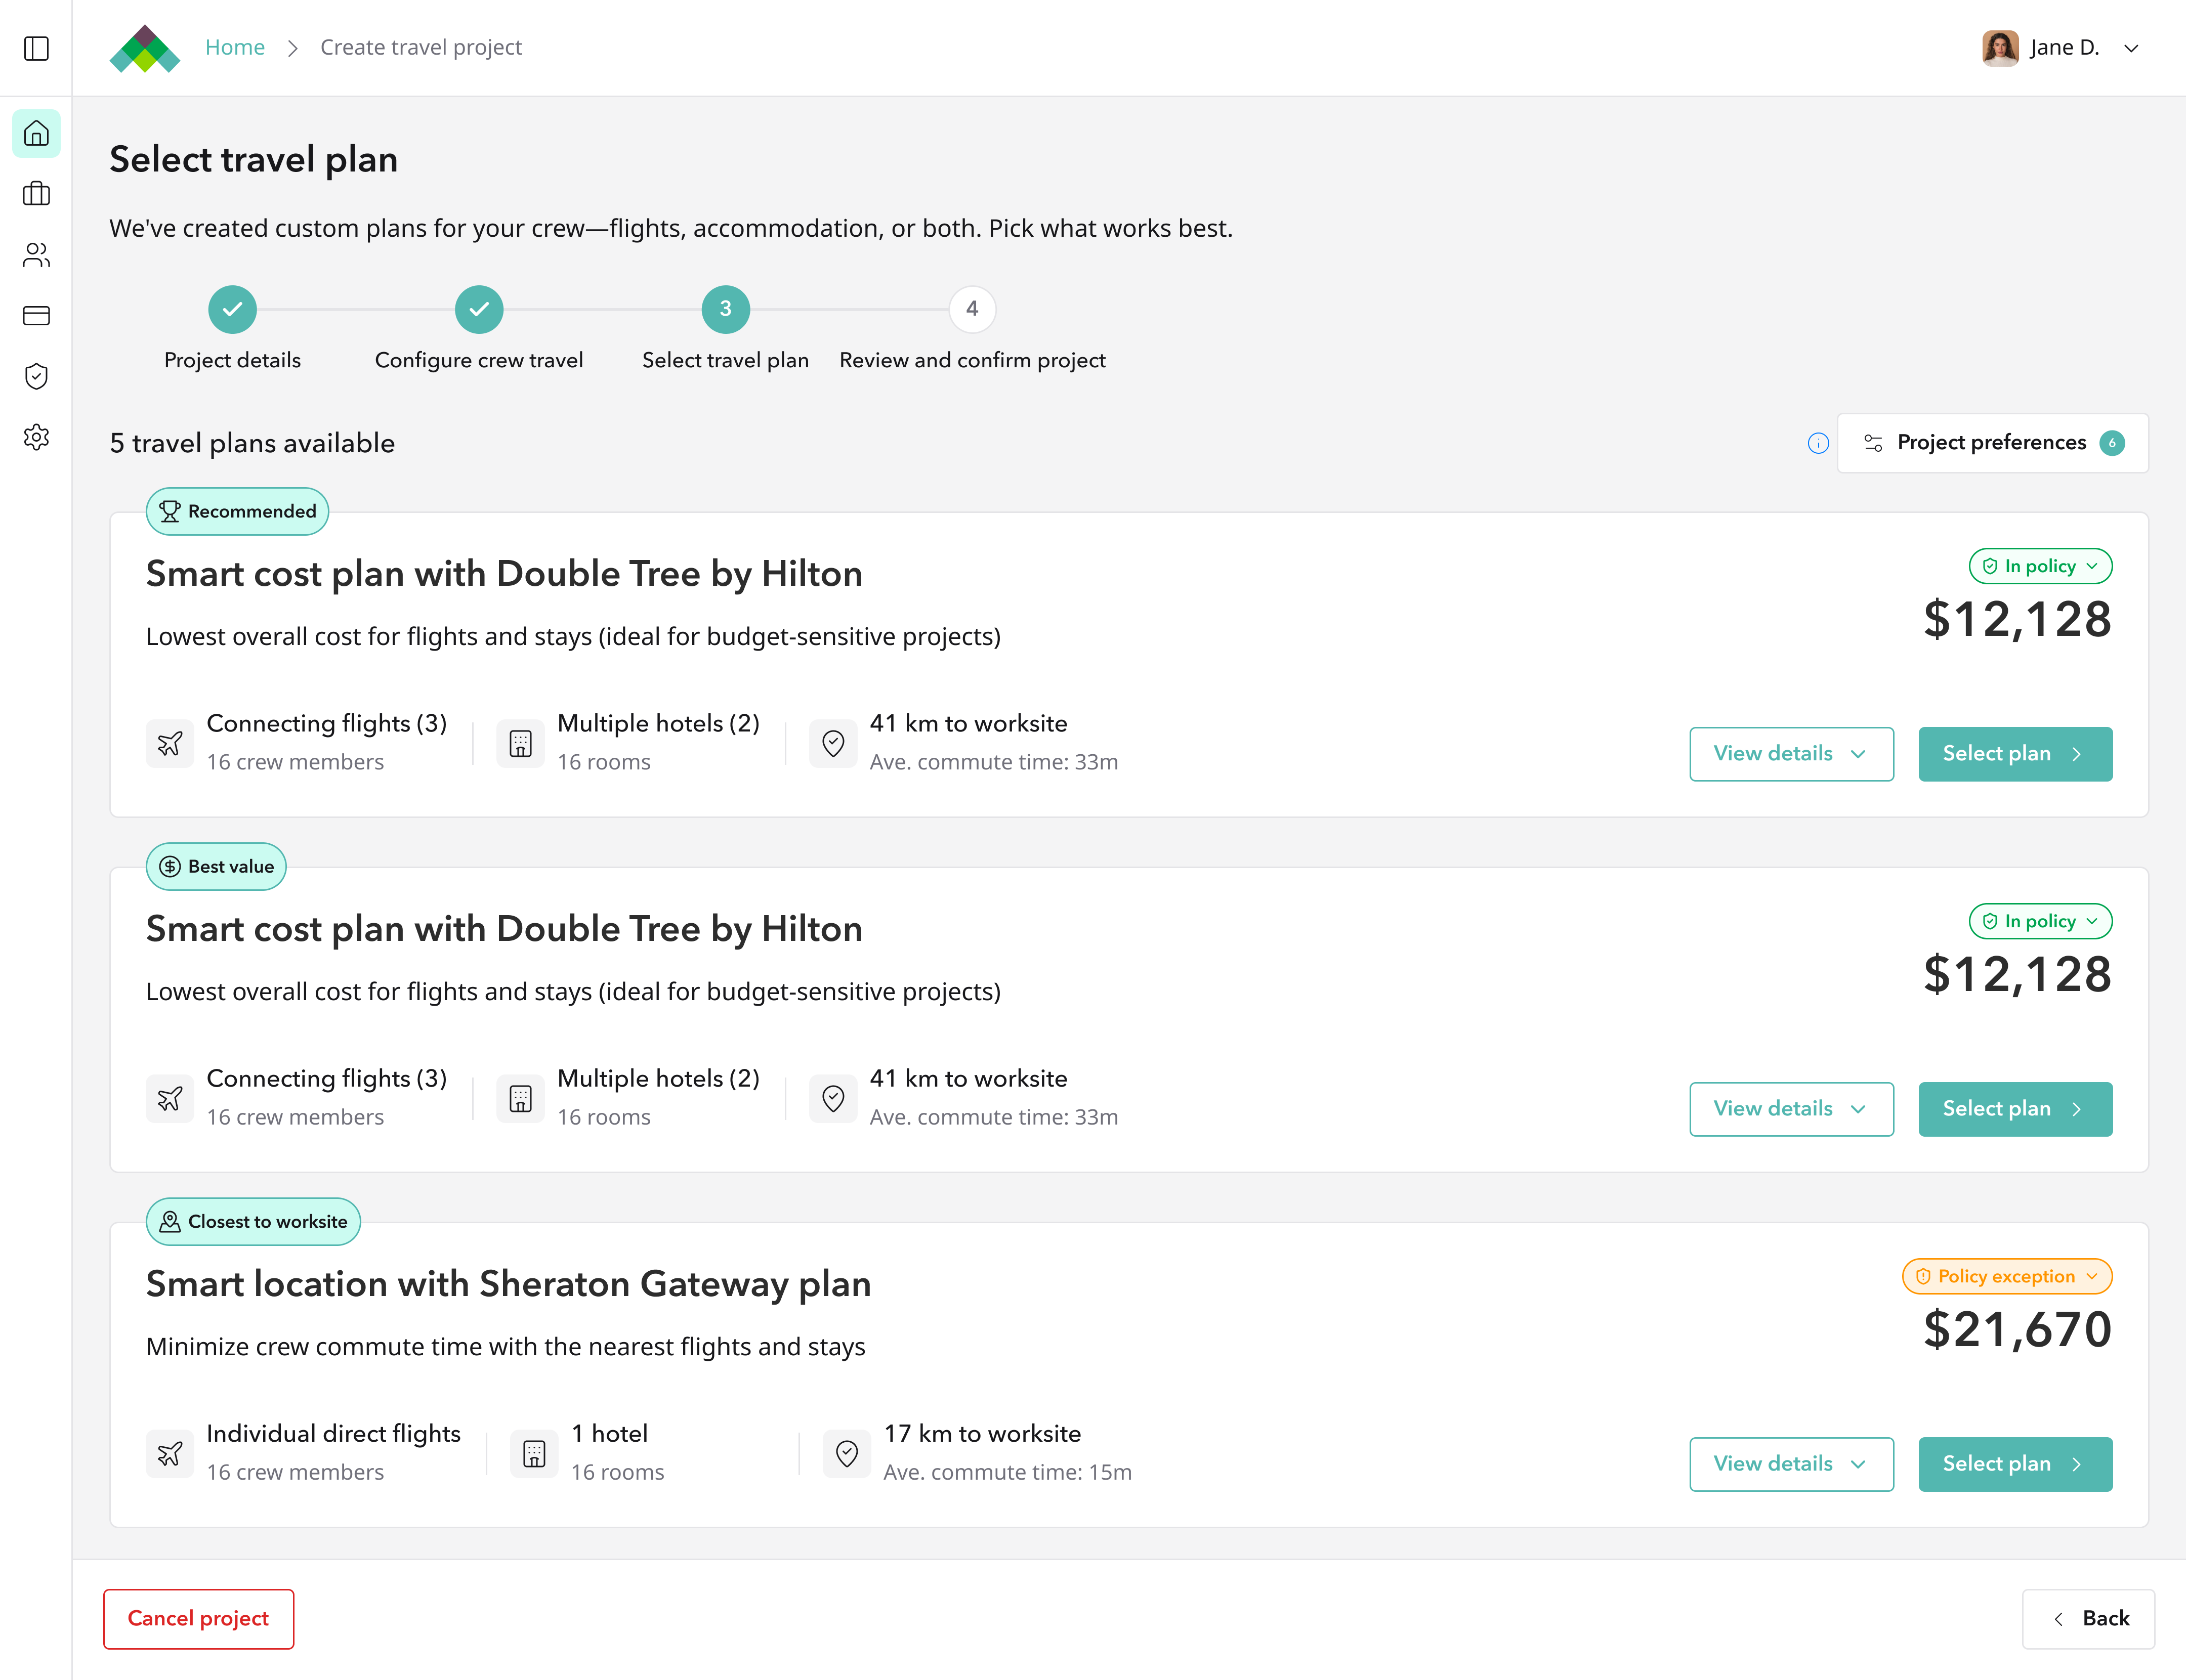
Task: Click 5 travel plans available text
Action: [252, 443]
